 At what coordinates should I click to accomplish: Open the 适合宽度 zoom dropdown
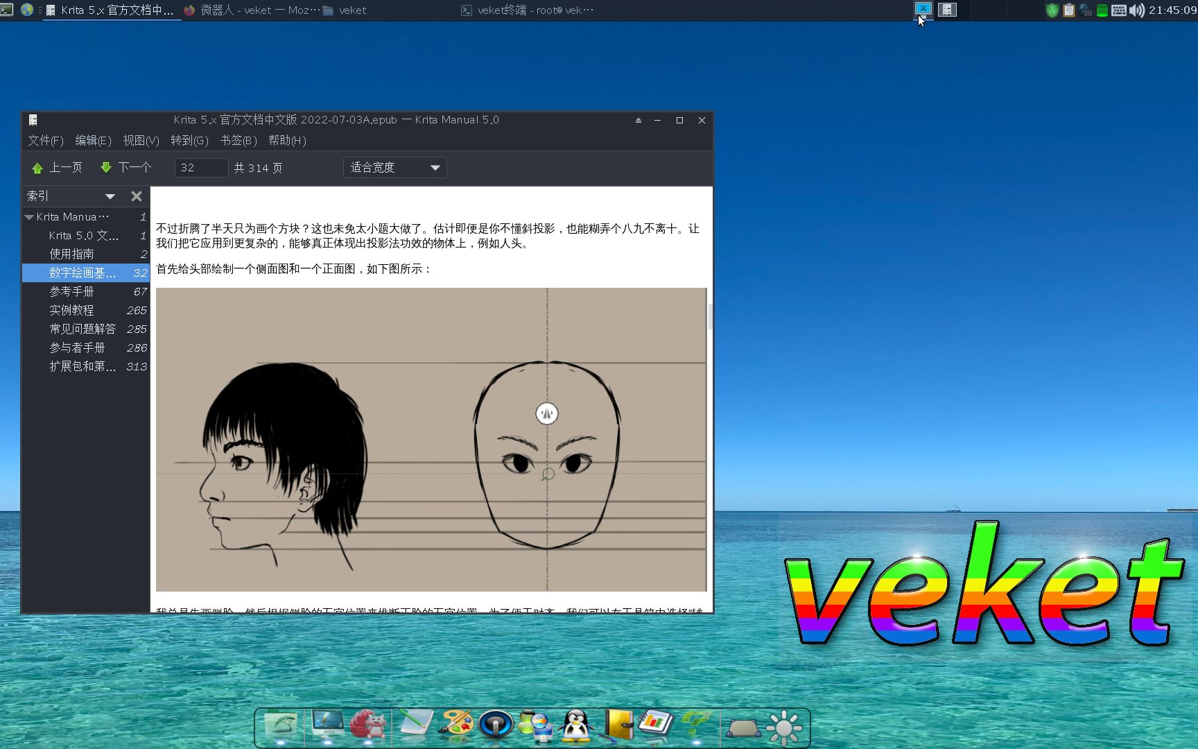[x=394, y=168]
